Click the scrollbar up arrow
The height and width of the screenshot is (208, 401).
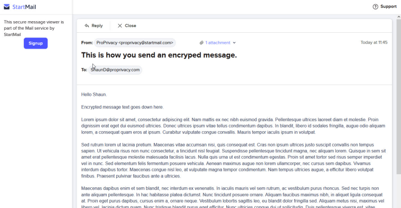coord(399,17)
